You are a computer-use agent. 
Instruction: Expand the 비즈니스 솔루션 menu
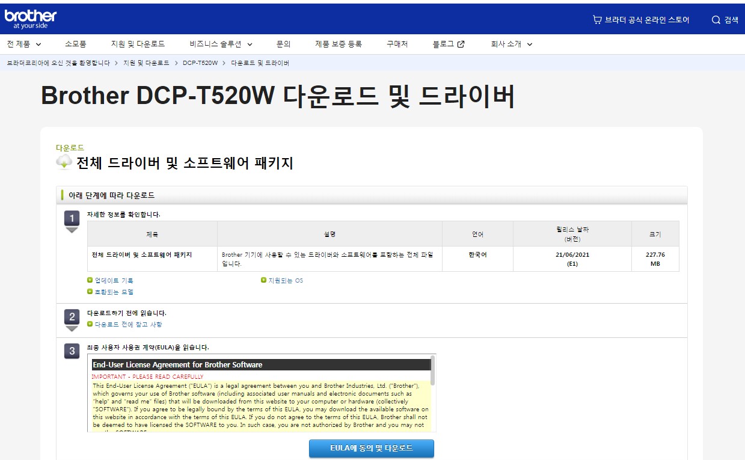[x=221, y=44]
